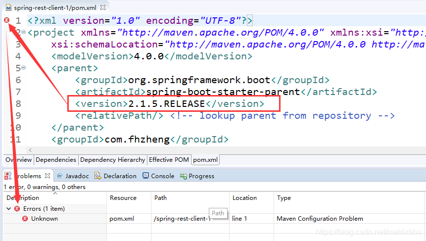Screen dimensions: 426x241
Task: Click the Console monitor icon
Action: point(145,176)
